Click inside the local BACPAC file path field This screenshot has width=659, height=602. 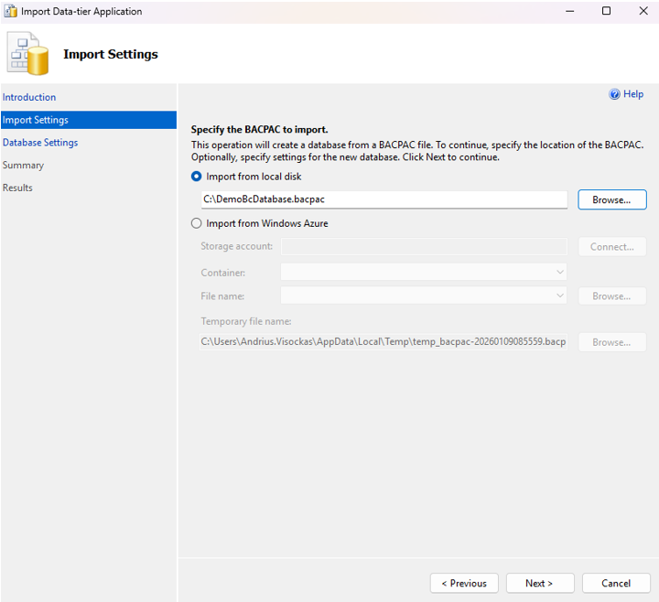point(384,199)
